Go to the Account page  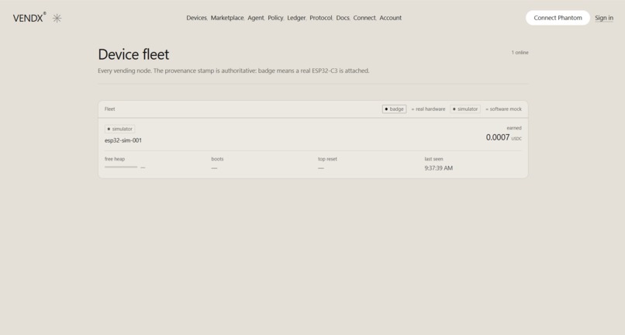[391, 18]
